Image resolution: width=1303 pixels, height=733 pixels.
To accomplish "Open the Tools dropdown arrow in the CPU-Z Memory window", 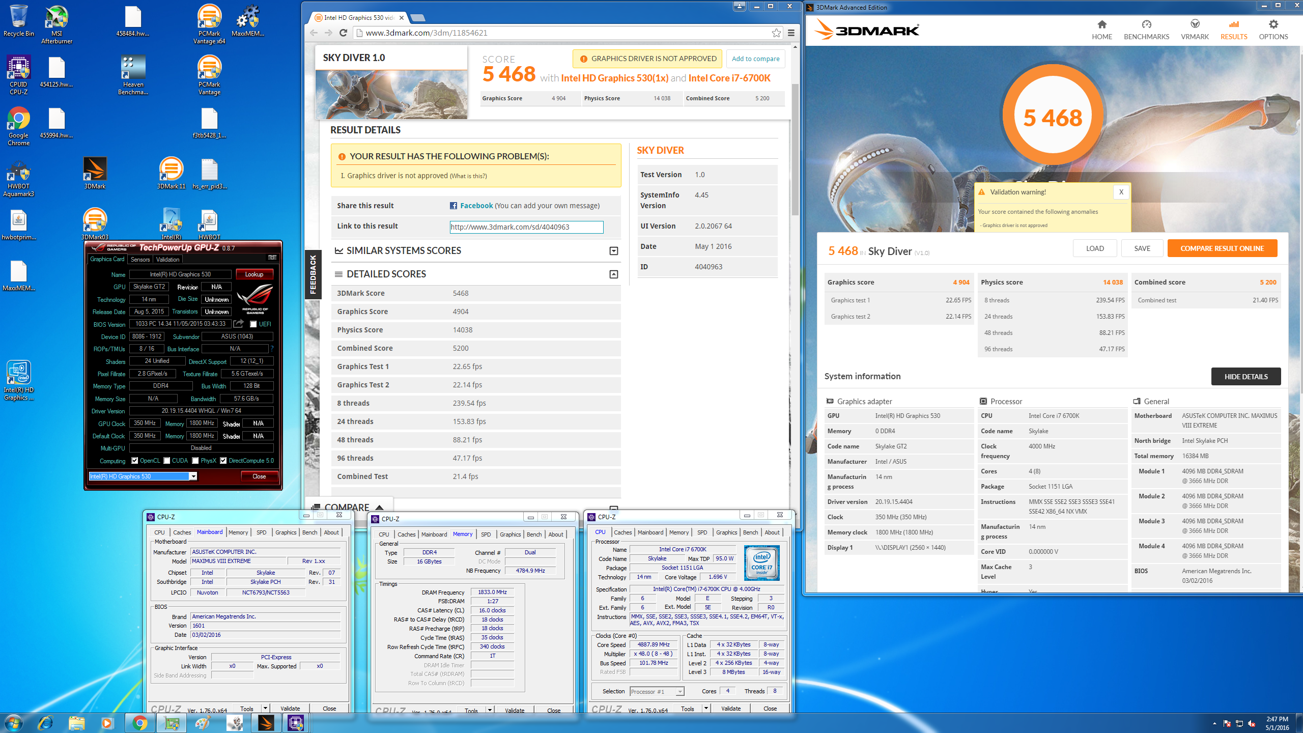I will [490, 710].
